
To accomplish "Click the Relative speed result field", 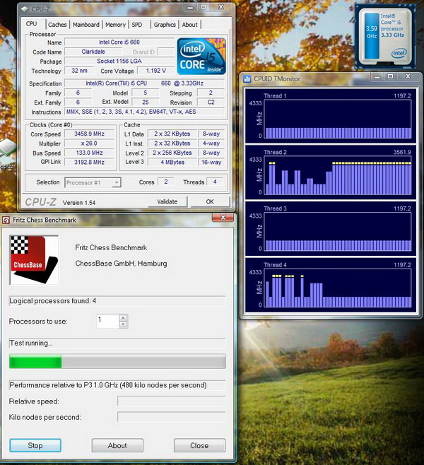I will (172, 401).
